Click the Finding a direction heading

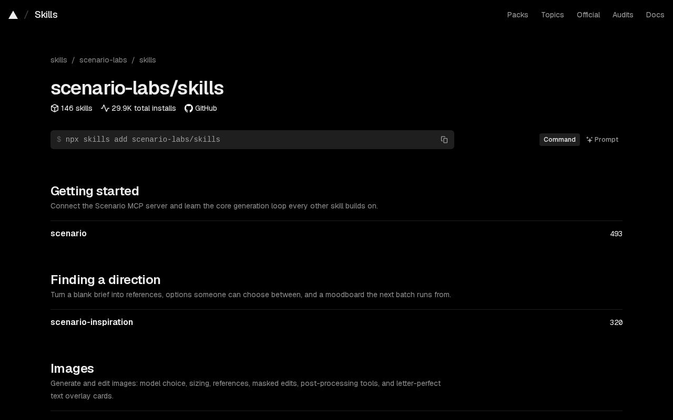(x=105, y=280)
